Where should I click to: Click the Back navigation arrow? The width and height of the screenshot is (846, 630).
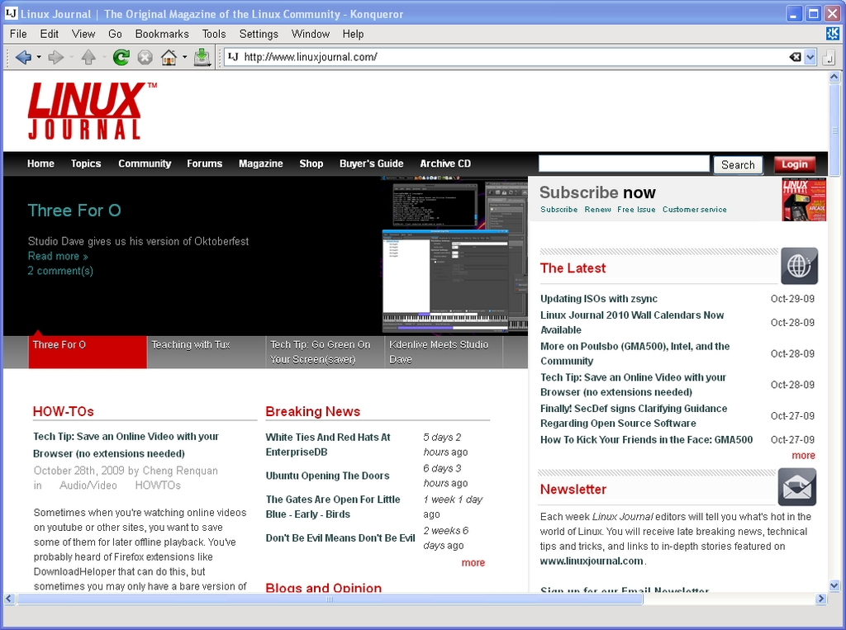pos(22,57)
